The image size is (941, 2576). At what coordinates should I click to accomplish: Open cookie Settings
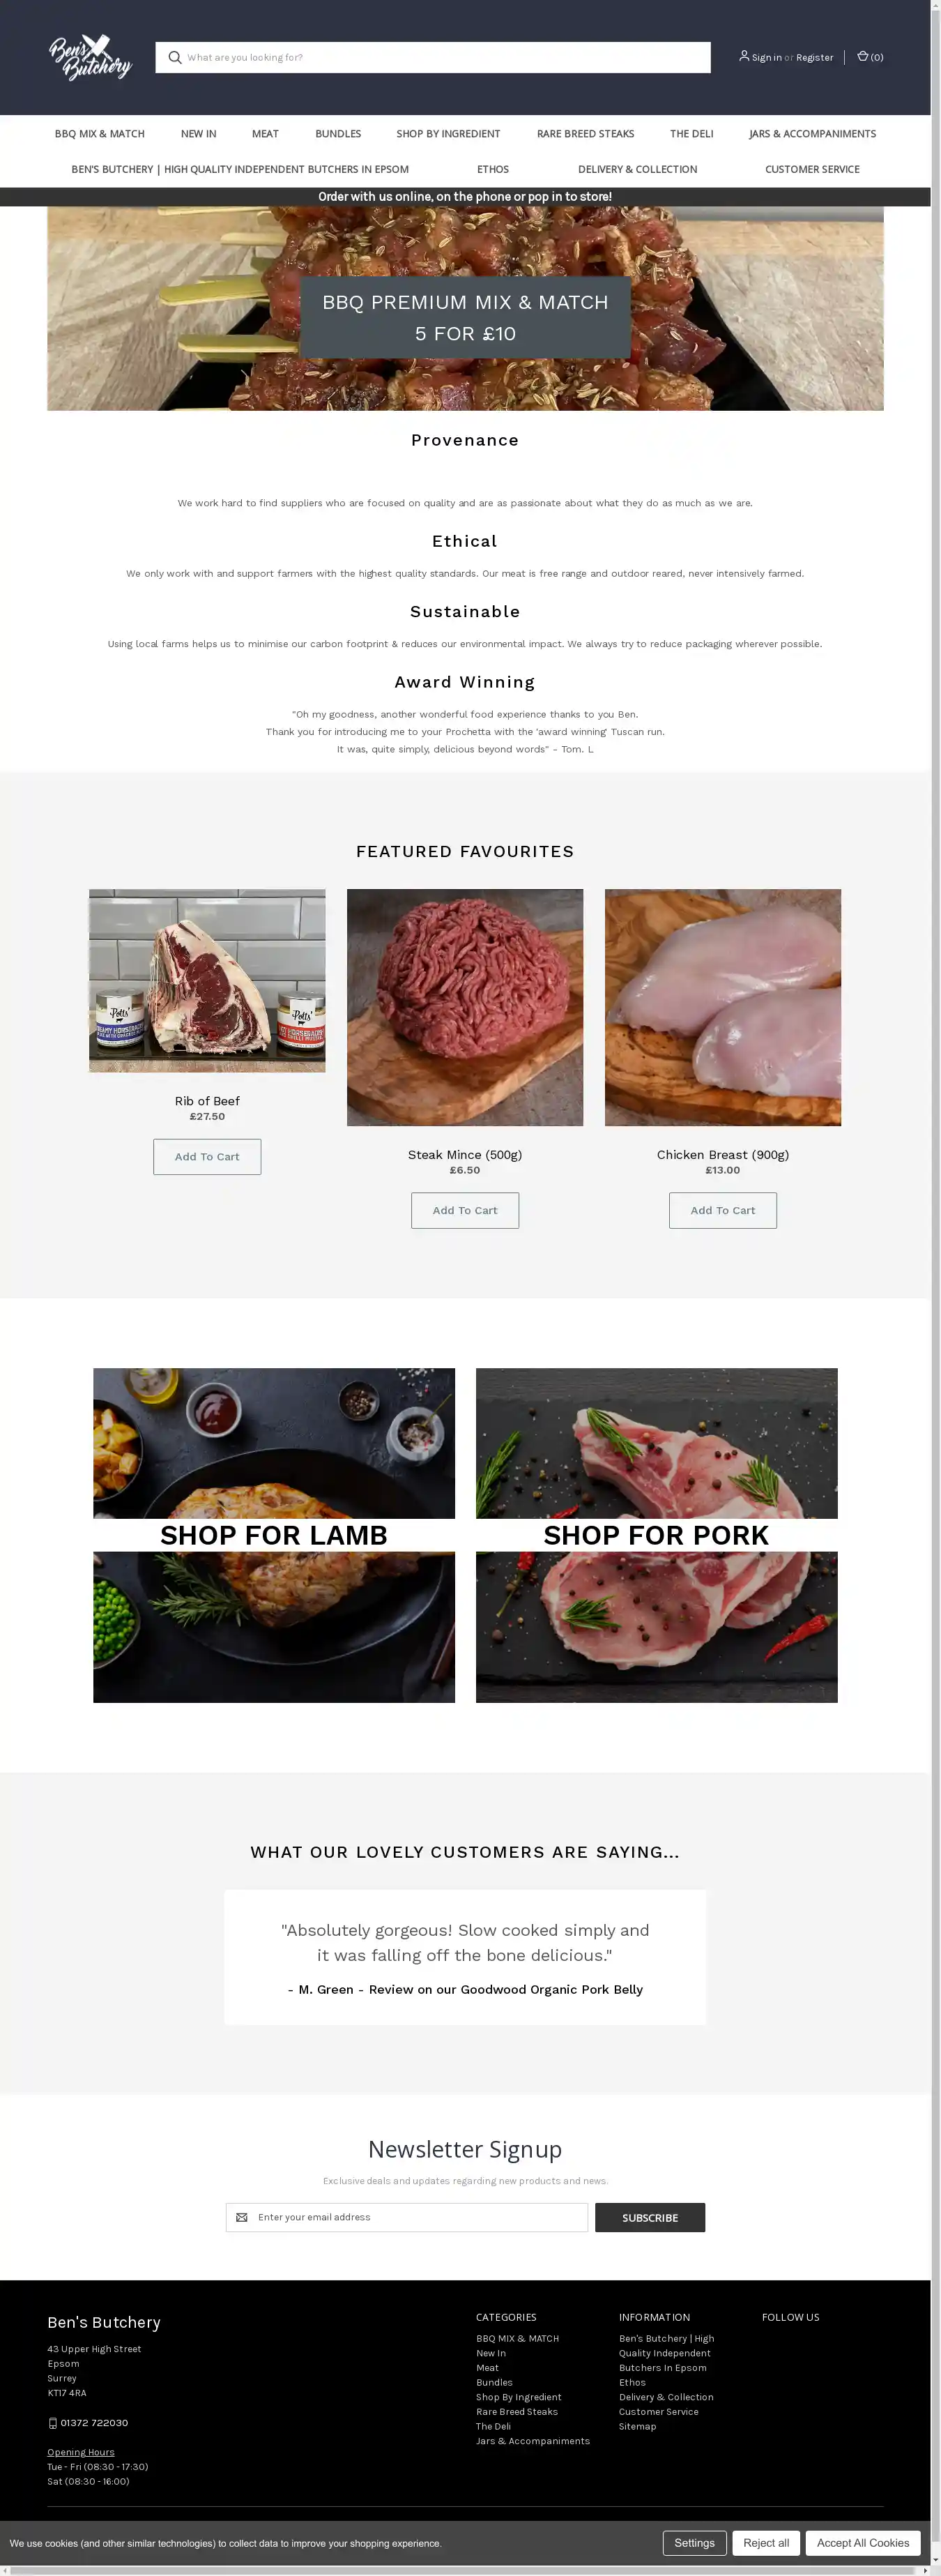pos(694,2543)
